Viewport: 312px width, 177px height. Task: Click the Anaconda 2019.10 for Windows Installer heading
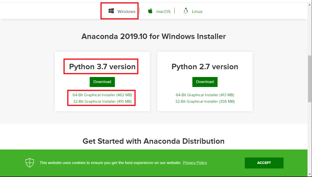tap(154, 36)
